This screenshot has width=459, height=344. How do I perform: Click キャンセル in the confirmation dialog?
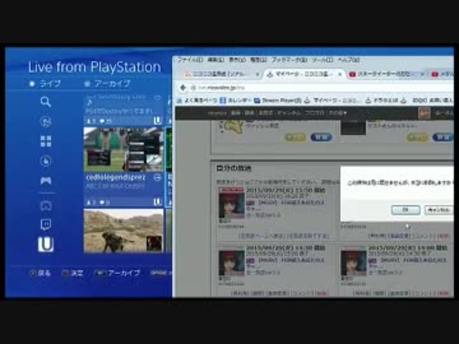click(438, 210)
